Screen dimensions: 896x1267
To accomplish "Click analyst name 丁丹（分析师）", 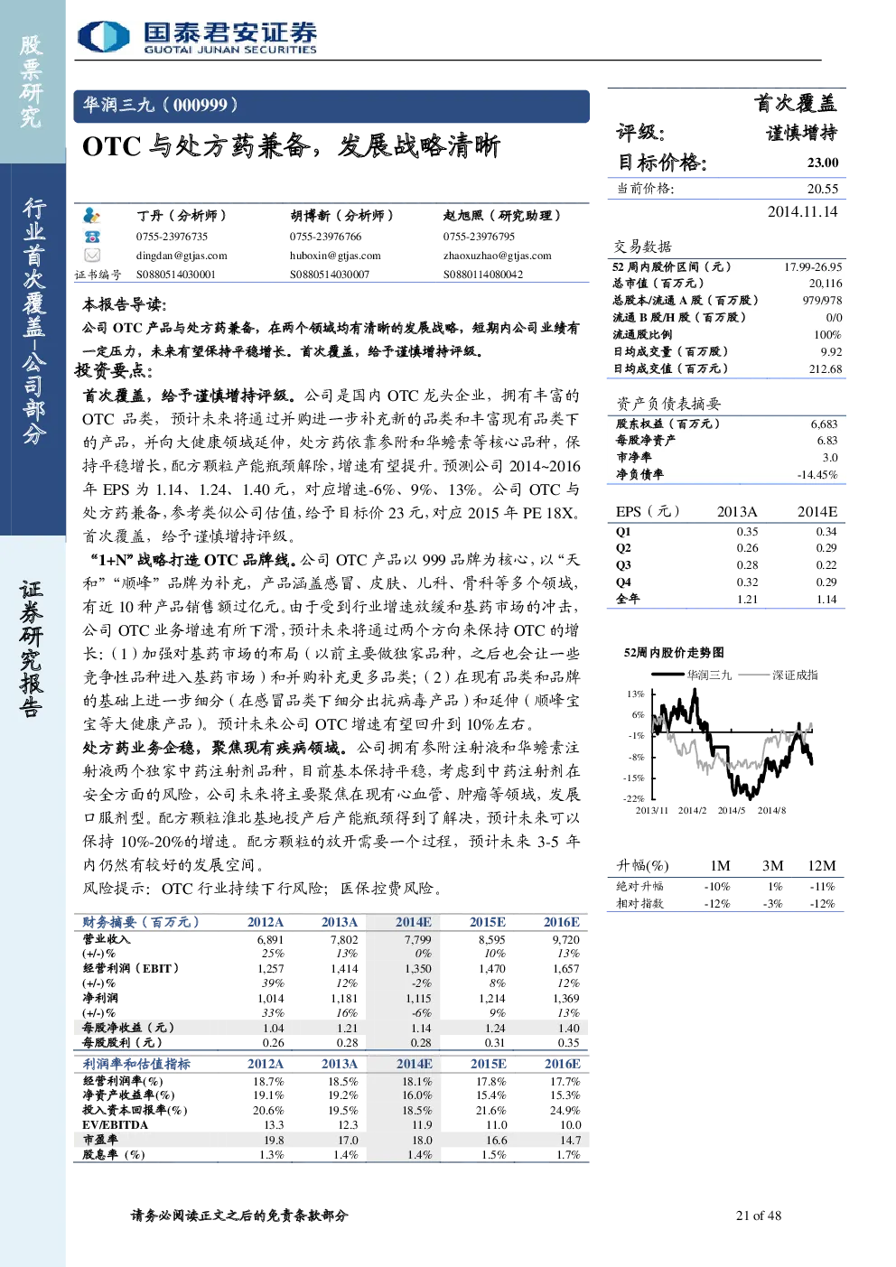I will (x=182, y=216).
